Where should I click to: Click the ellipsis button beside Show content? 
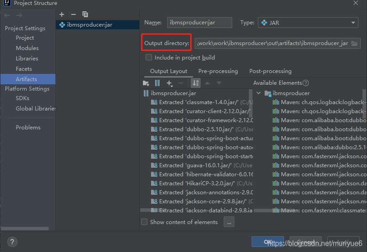(x=229, y=222)
